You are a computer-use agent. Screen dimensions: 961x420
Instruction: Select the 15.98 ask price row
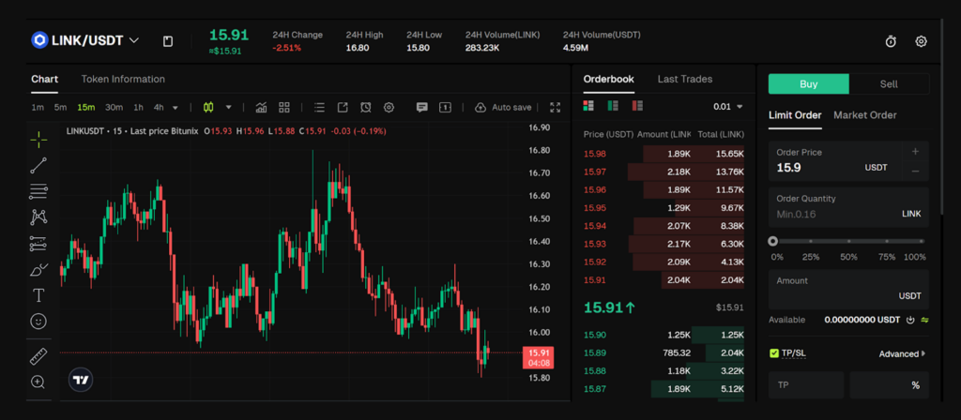664,154
